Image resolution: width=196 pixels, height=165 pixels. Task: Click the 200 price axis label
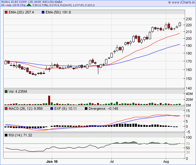(x=189, y=39)
